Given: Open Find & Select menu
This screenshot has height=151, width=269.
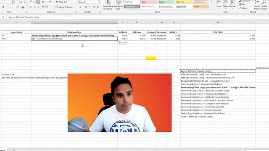Looking at the screenshot, I should (x=264, y=5).
